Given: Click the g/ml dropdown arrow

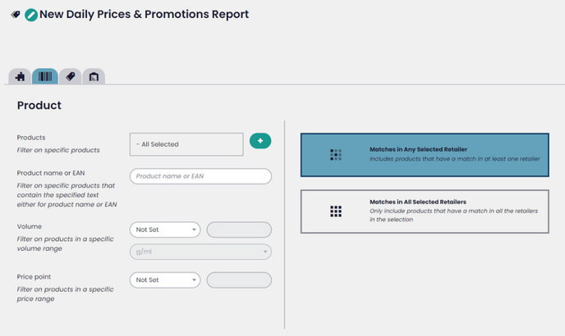Looking at the screenshot, I should click(265, 252).
